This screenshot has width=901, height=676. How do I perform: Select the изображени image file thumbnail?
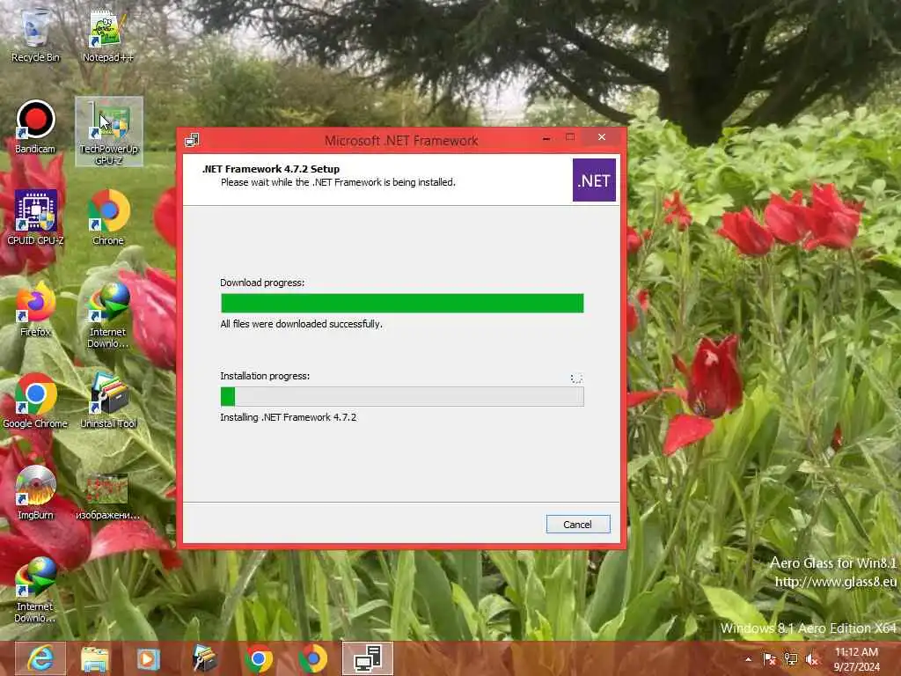click(107, 496)
